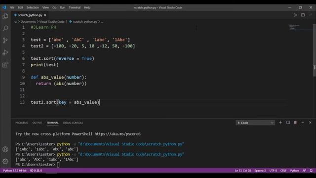Open the Run menu
Image resolution: width=316 pixels, height=178 pixels.
click(x=63, y=7)
